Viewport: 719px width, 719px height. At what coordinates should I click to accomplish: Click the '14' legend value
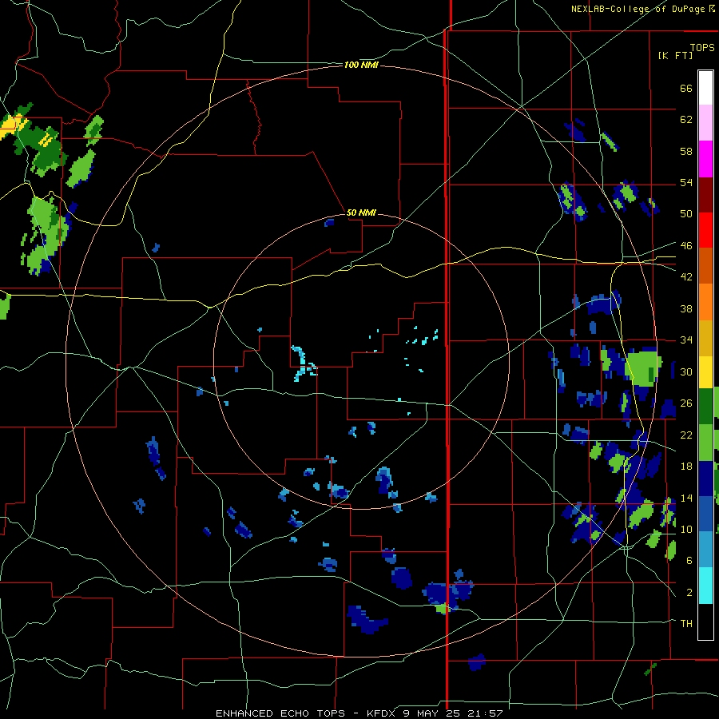pyautogui.click(x=686, y=498)
